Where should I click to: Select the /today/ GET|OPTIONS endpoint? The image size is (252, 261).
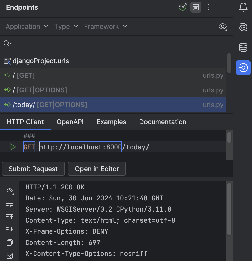click(50, 105)
